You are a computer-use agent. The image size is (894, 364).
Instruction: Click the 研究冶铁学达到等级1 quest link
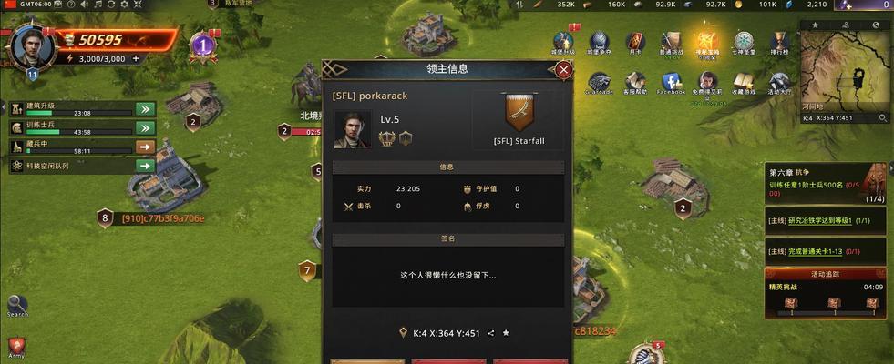[x=820, y=221]
